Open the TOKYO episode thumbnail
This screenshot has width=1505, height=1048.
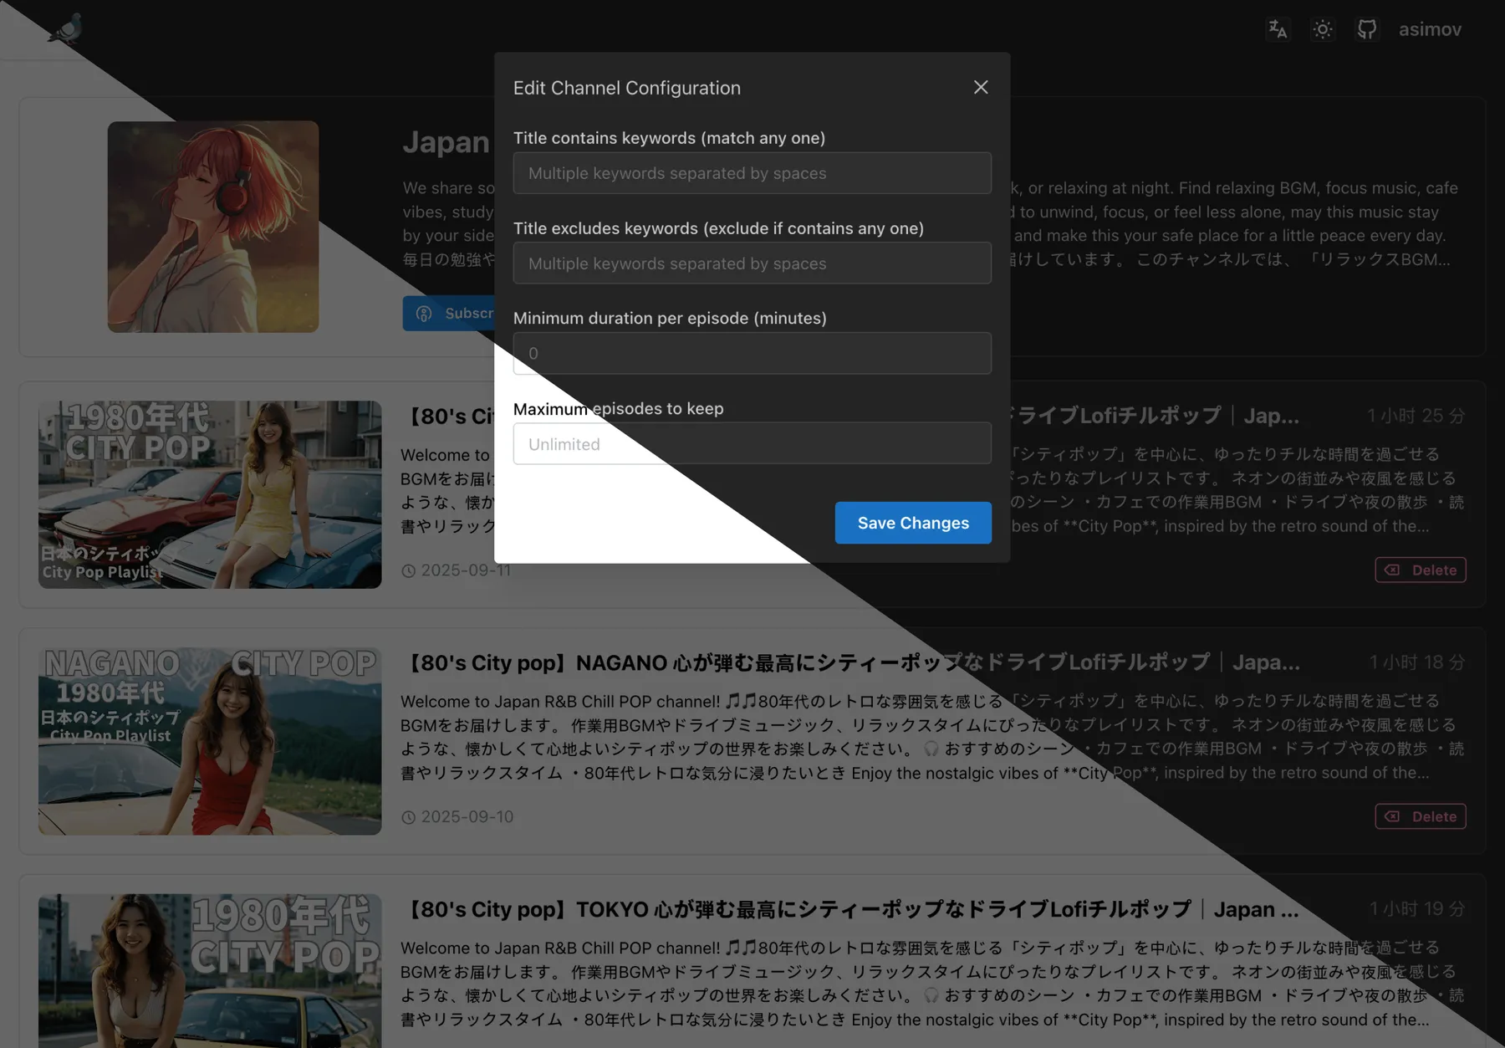(x=210, y=970)
